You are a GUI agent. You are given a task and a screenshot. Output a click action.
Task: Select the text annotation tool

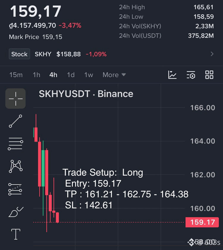pyautogui.click(x=15, y=234)
